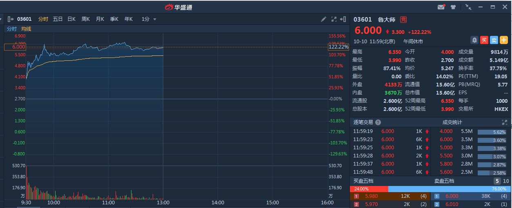This screenshot has height=208, width=512.
Task: Click the shrink window arrows icon
Action: [x=468, y=7]
